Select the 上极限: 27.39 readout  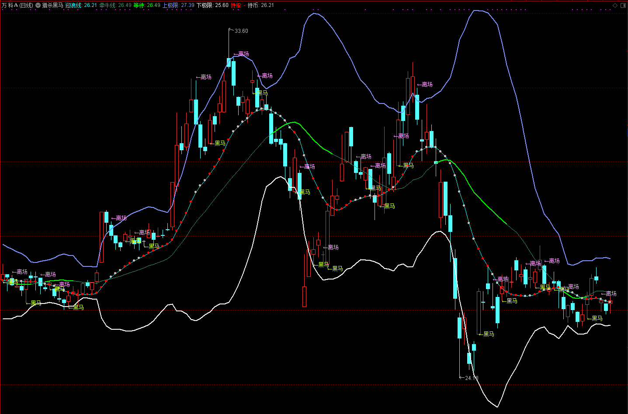pos(178,5)
